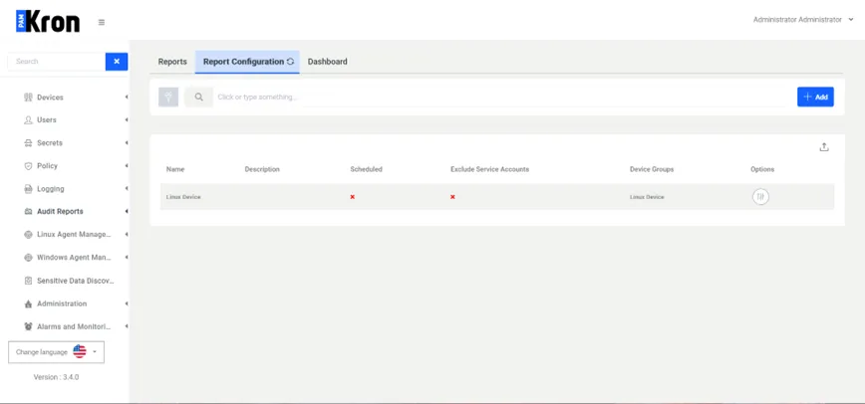
Task: Expand the Policy menu arrow
Action: coord(127,166)
